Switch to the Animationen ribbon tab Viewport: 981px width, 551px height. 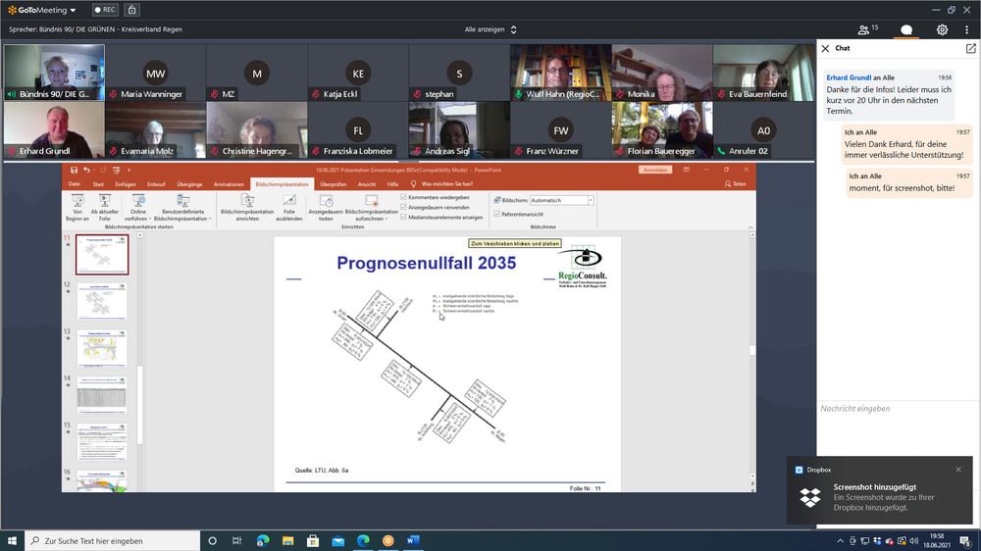[x=229, y=183]
